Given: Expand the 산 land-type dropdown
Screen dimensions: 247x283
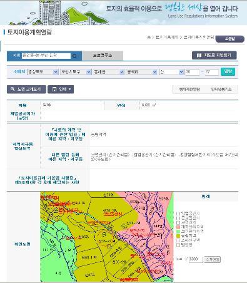Looking at the screenshot, I should point(171,72).
